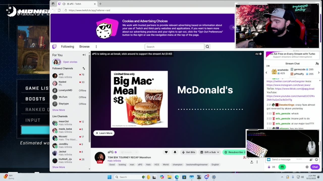Click the share upload icon

click(x=252, y=162)
